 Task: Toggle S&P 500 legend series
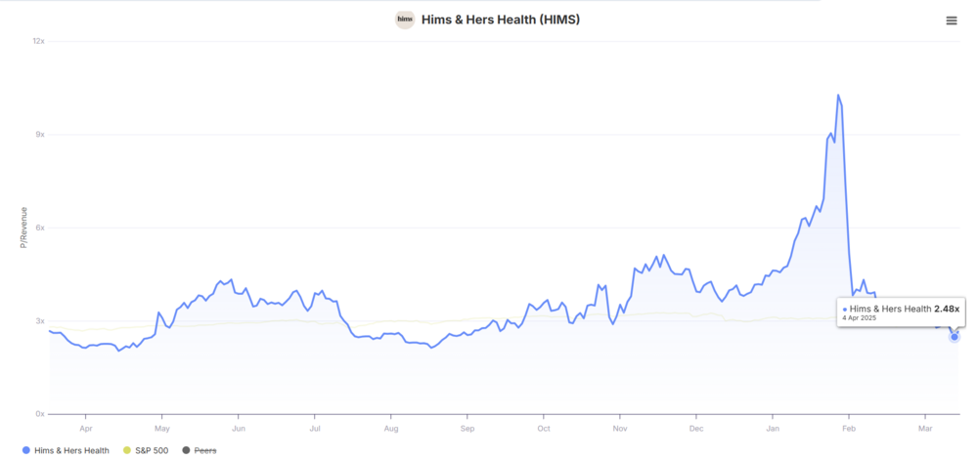[146, 450]
